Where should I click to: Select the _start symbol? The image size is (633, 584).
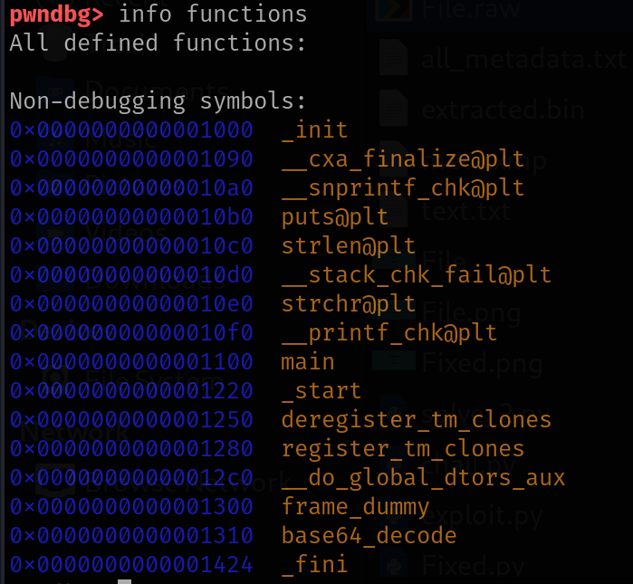click(321, 391)
